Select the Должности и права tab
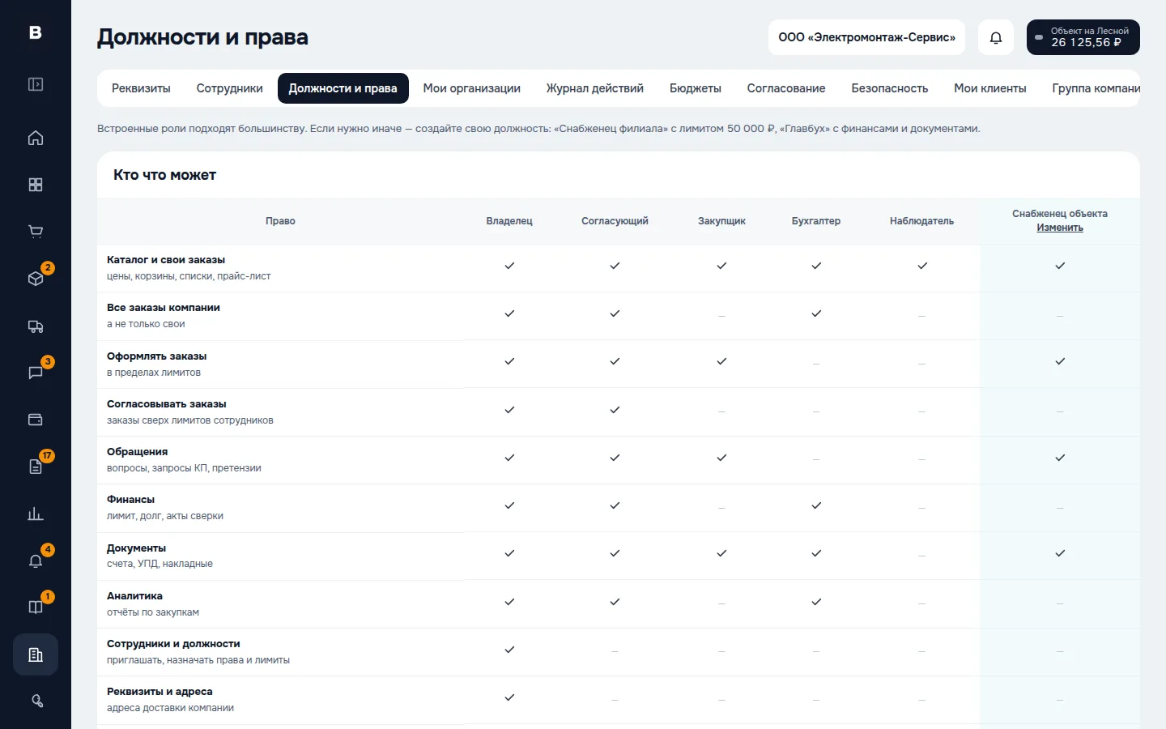 pyautogui.click(x=343, y=88)
